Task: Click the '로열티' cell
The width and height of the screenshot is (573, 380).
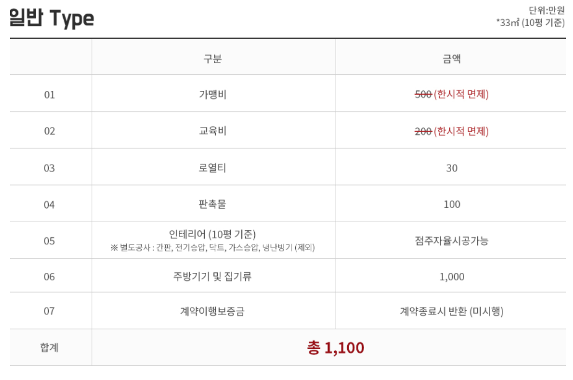Action: coord(213,168)
